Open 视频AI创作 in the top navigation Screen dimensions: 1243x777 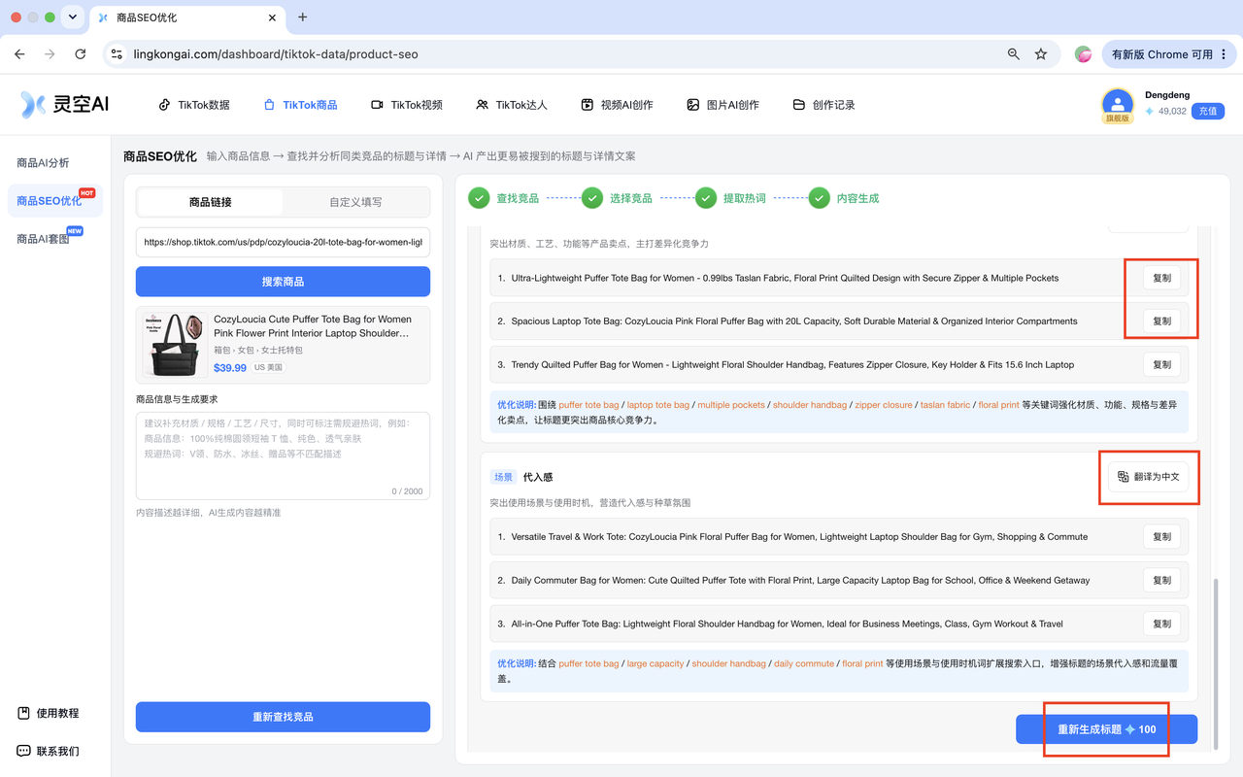click(617, 105)
